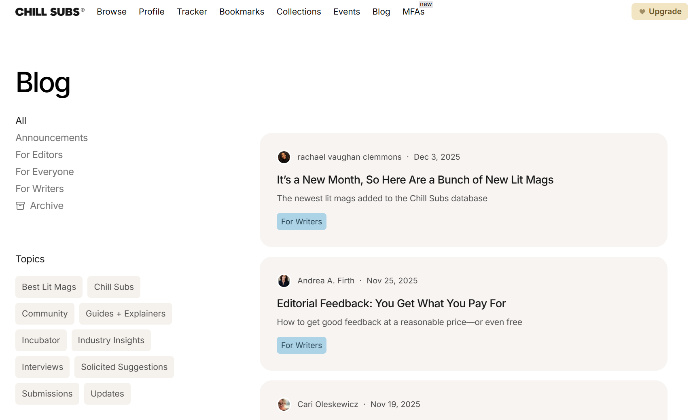Image resolution: width=693 pixels, height=420 pixels.
Task: Click the good feedback description text
Action: [400, 322]
